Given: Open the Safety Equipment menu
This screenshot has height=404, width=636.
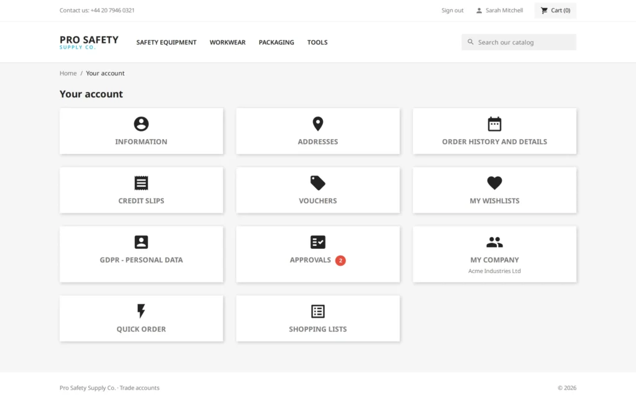Looking at the screenshot, I should click(x=166, y=42).
